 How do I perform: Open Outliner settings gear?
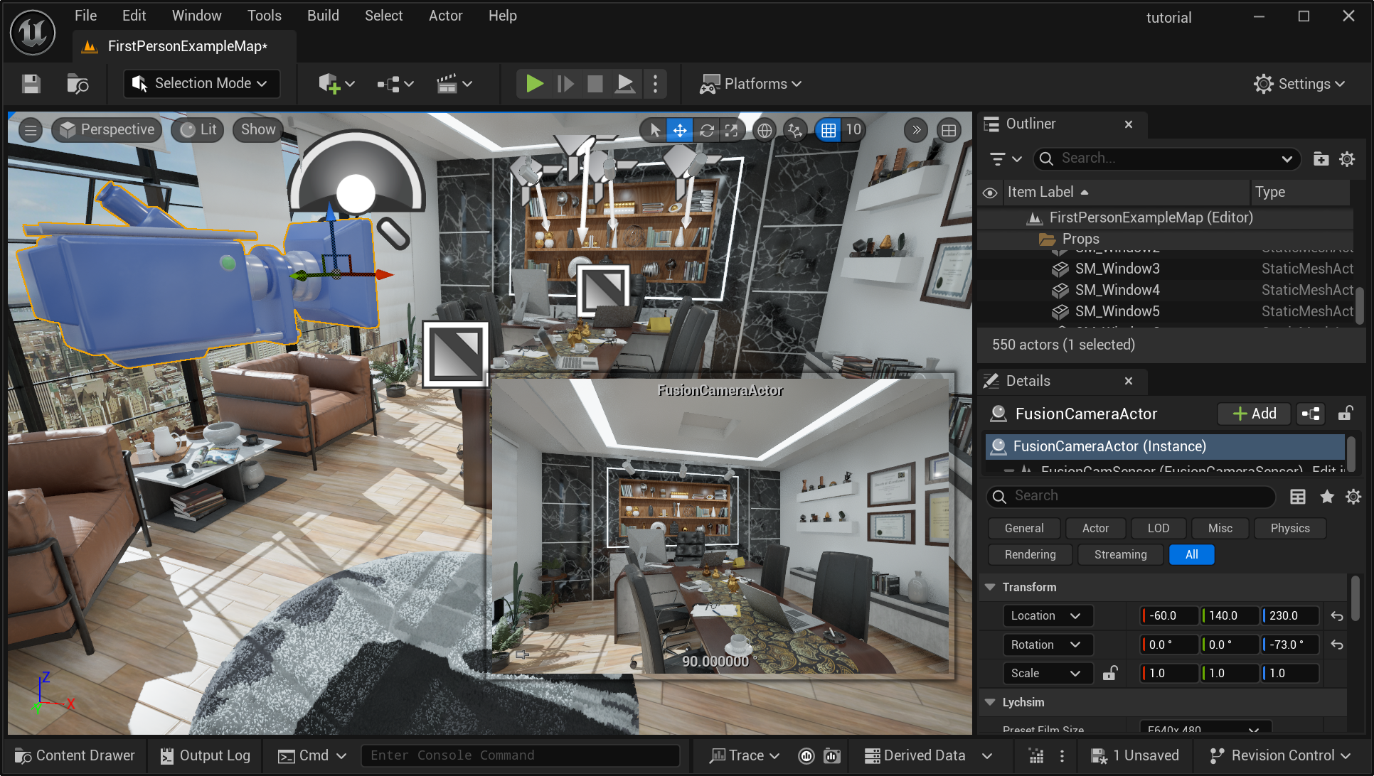(x=1347, y=159)
